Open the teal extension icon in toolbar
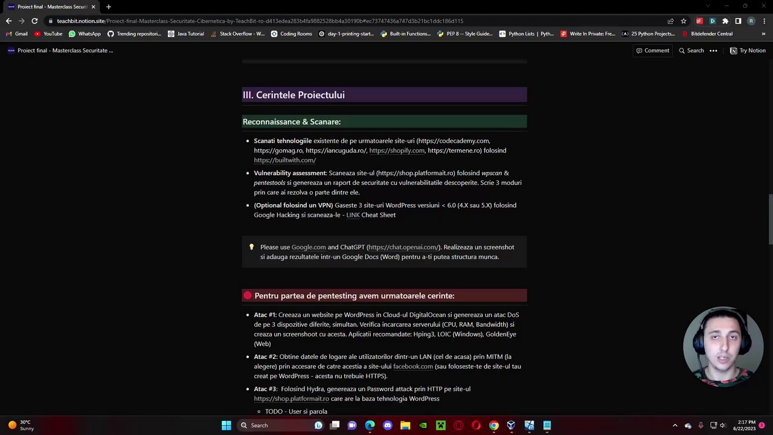773x435 pixels. [x=712, y=21]
